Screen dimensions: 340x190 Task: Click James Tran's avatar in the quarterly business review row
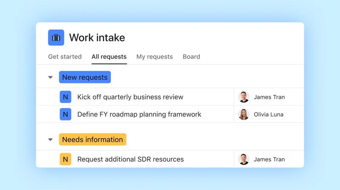(244, 97)
